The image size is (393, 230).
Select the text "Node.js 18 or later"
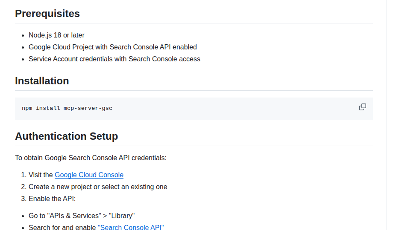(56, 35)
